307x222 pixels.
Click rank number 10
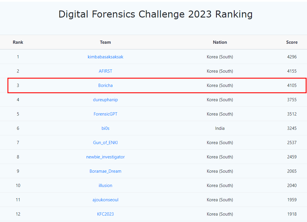pyautogui.click(x=18, y=186)
